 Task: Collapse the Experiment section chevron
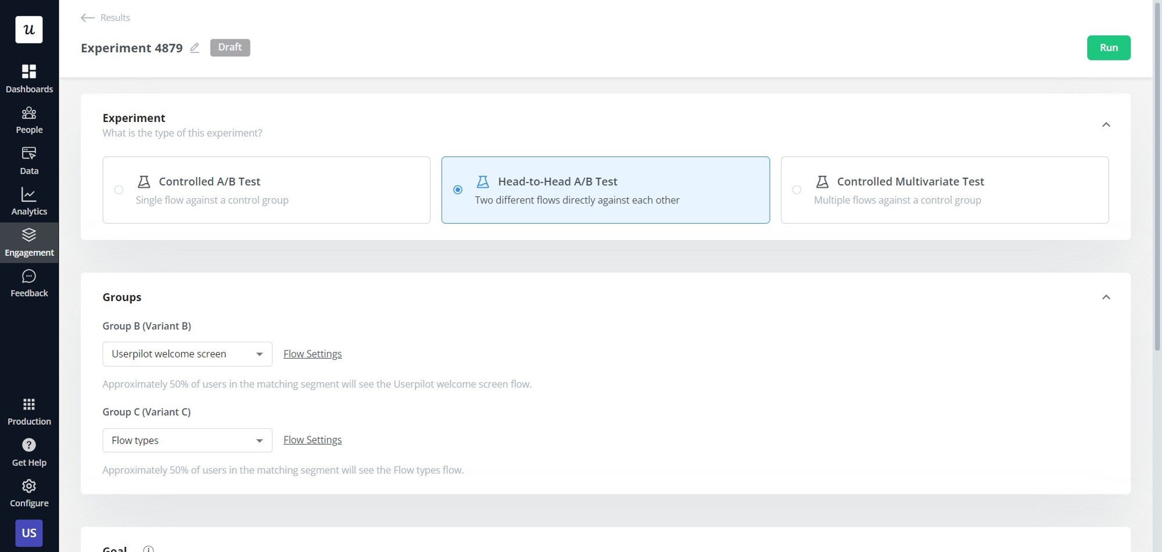(x=1106, y=124)
